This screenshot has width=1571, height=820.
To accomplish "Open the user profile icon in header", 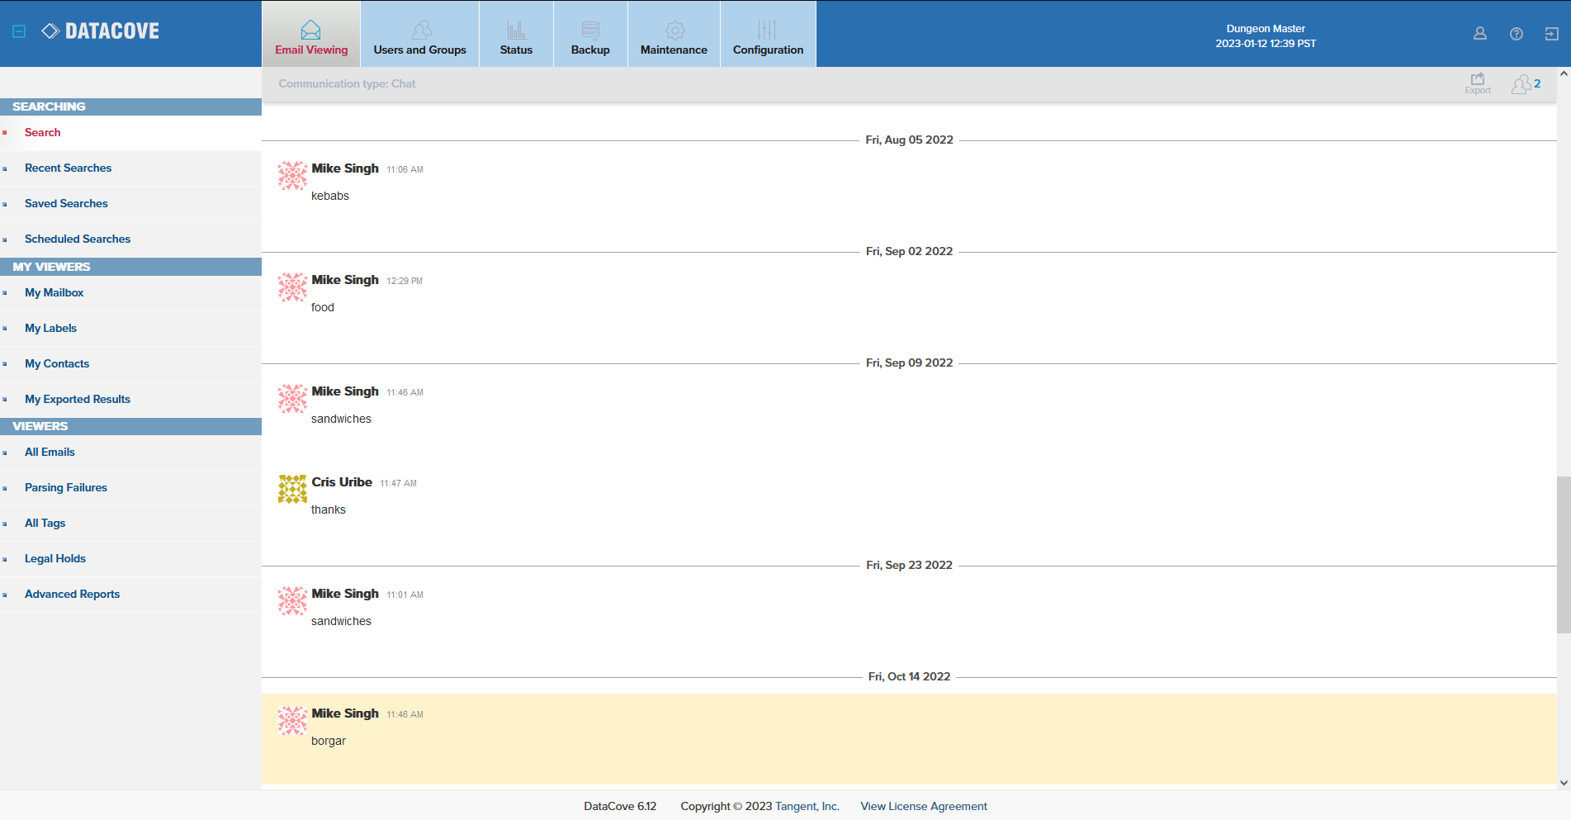I will click(1479, 34).
